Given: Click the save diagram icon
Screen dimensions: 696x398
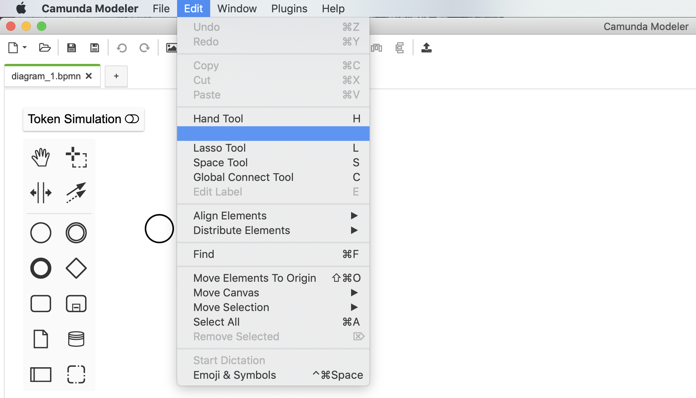Looking at the screenshot, I should [72, 48].
